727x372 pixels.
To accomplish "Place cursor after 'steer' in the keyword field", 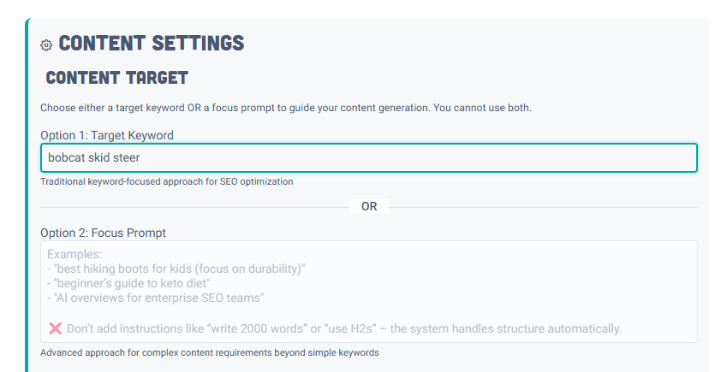I will point(140,157).
